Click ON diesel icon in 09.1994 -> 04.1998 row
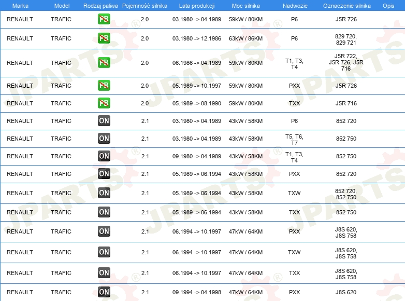This screenshot has width=405, height=301. click(104, 292)
